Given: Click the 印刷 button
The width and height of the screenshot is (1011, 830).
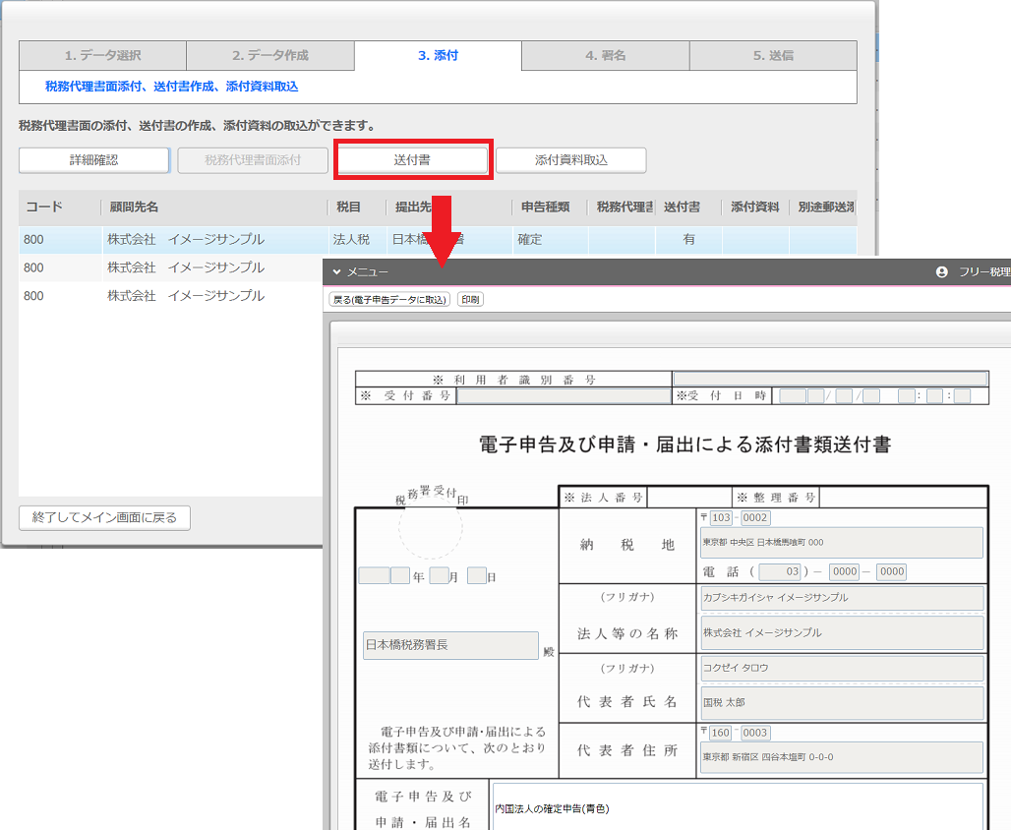Looking at the screenshot, I should click(x=470, y=300).
